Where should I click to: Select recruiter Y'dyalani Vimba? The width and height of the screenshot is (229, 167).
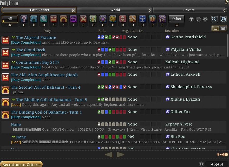click(186, 50)
